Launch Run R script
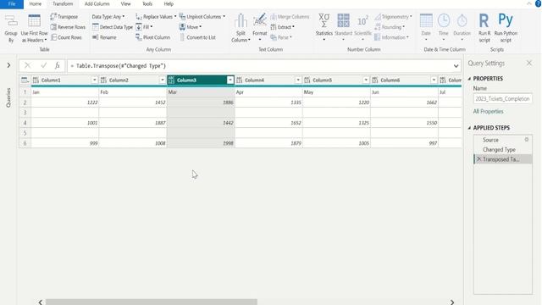 (x=484, y=29)
